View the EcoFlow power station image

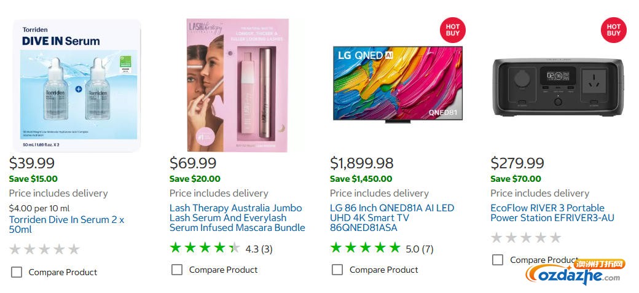point(558,86)
